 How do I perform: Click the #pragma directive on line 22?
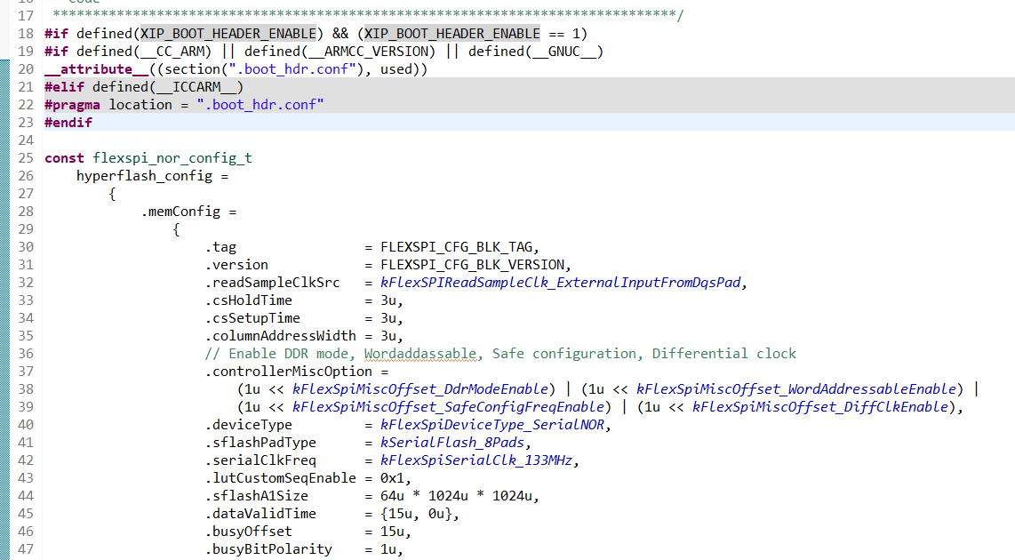73,104
